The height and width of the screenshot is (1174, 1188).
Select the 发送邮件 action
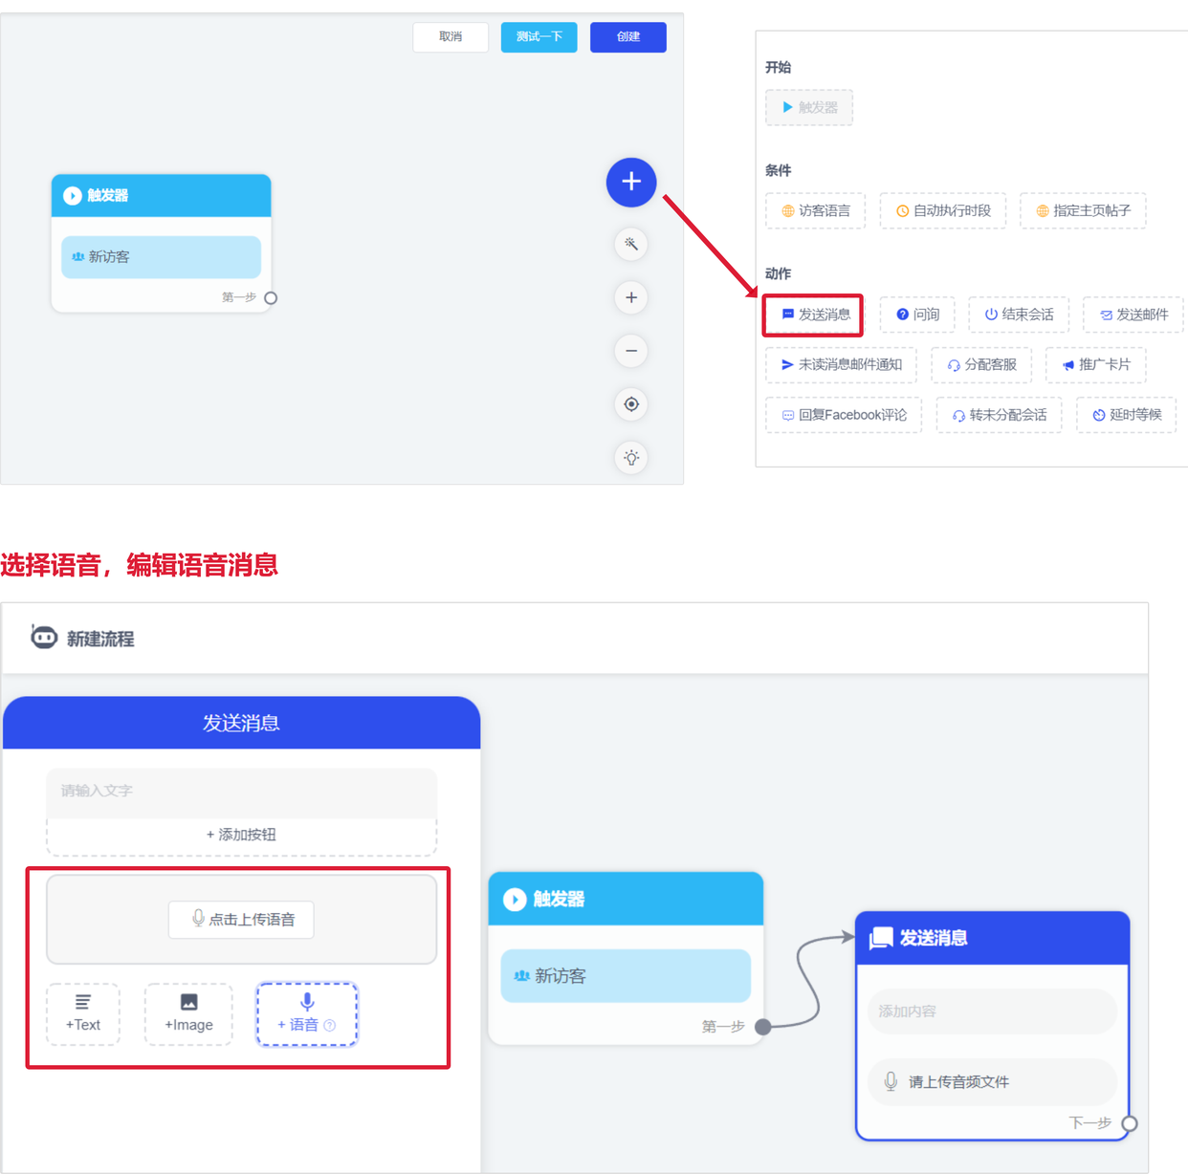click(1133, 315)
